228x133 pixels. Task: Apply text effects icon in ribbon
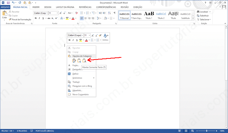click(x=61, y=18)
